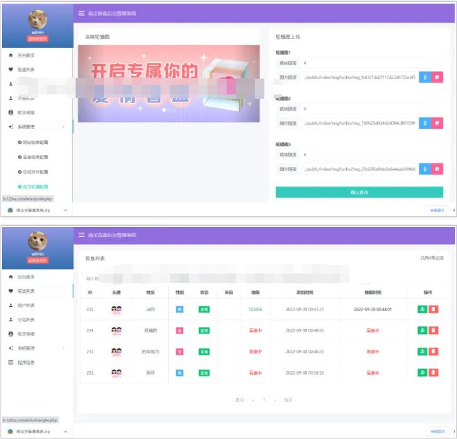Click the show-all downloads button in the bottom window
The image size is (457, 439).
coord(437,431)
